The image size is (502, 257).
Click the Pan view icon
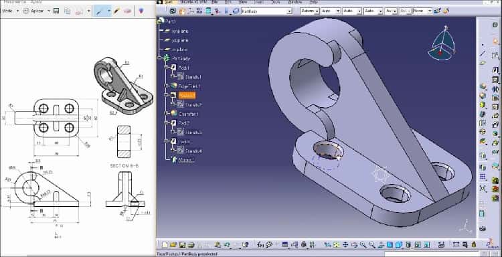345,245
